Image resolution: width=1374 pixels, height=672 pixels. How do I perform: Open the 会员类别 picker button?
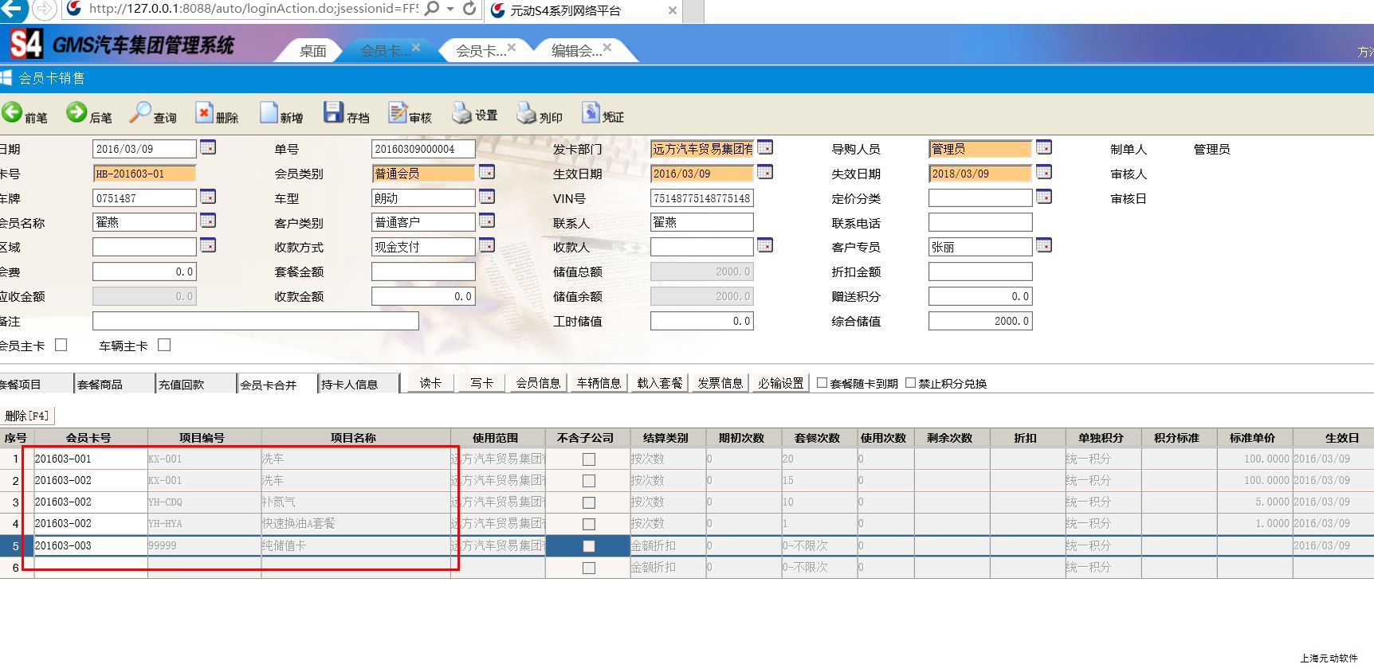(487, 172)
